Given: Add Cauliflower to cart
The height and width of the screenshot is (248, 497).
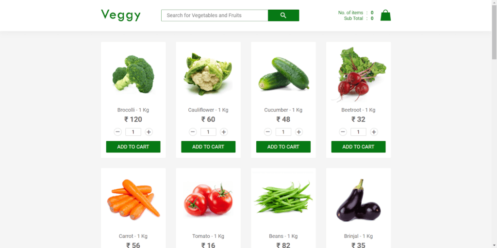Looking at the screenshot, I should coord(208,147).
